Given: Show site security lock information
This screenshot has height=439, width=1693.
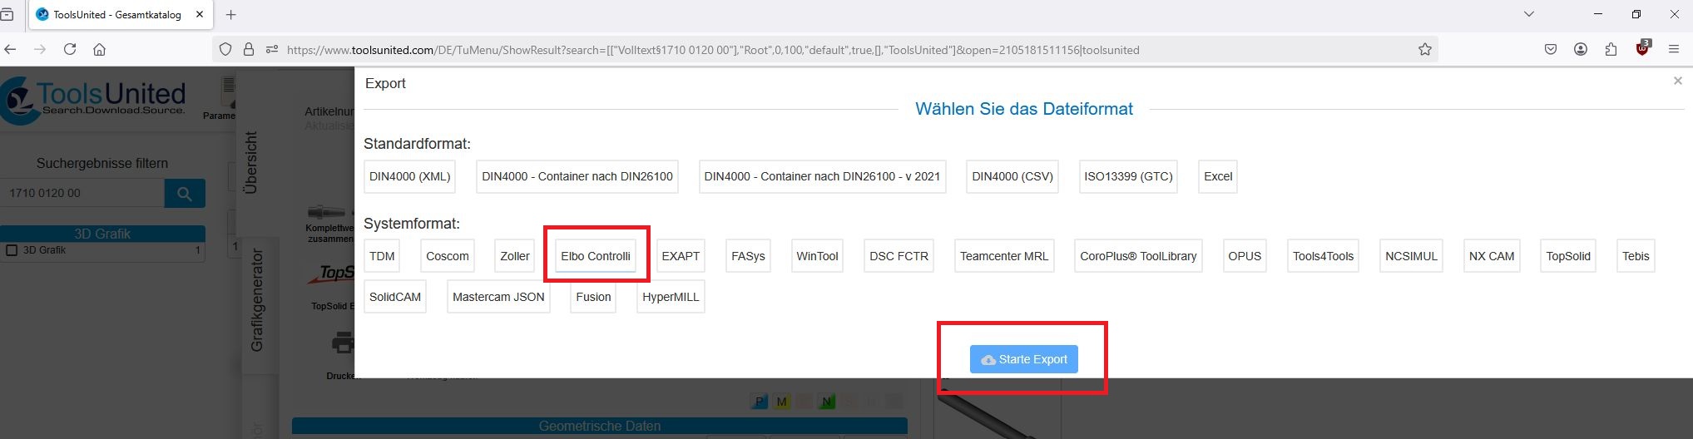Looking at the screenshot, I should pyautogui.click(x=248, y=50).
